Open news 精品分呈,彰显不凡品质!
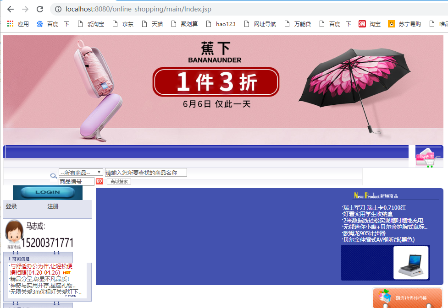448x308 pixels. (40, 279)
